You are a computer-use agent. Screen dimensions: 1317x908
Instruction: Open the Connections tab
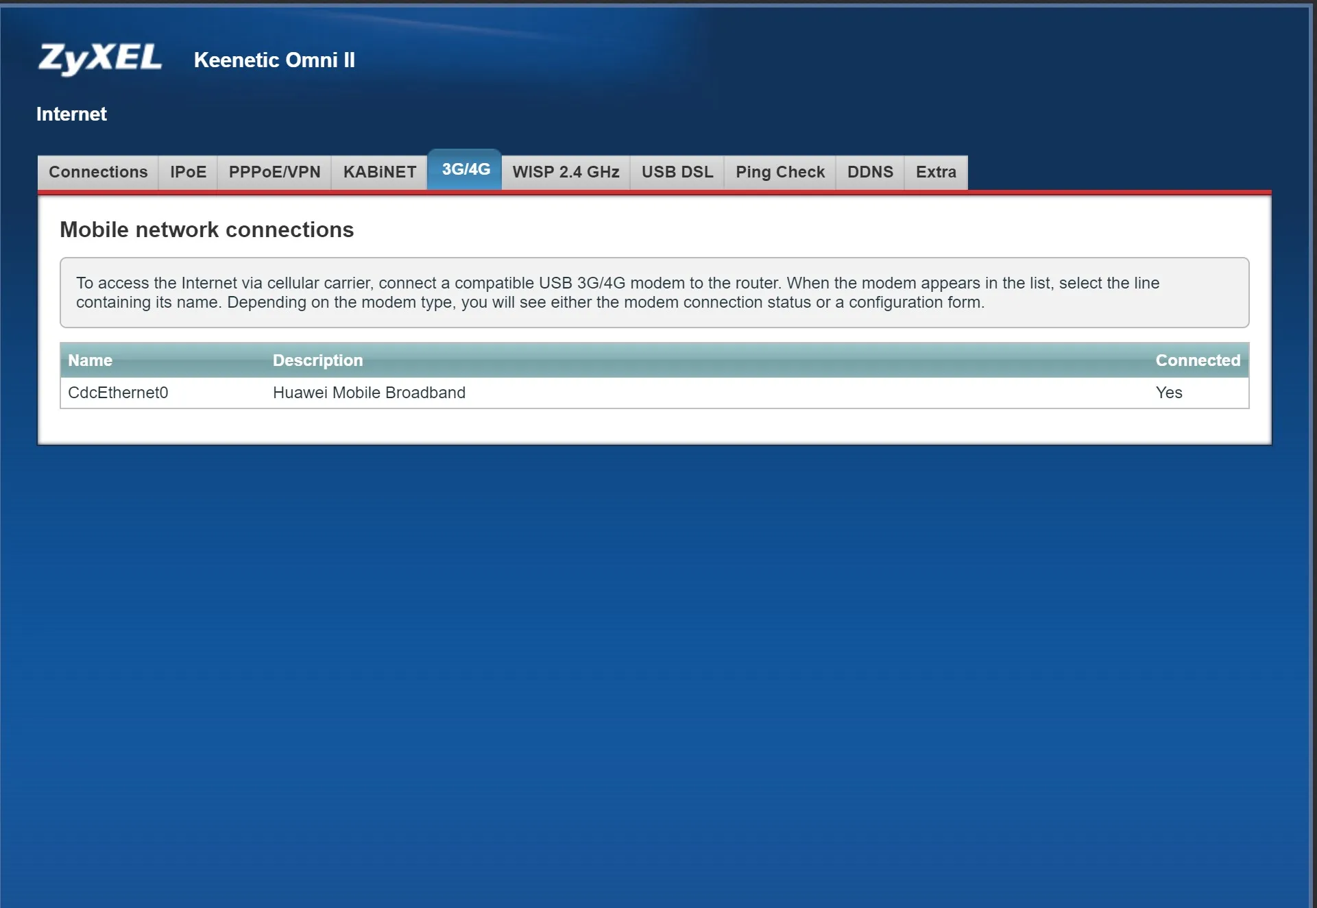click(98, 172)
